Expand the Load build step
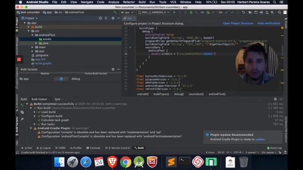 coord(35,112)
